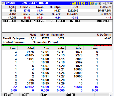Click the blue total ask quantity 50687
Screen dimensions: 114x96
coord(78,87)
